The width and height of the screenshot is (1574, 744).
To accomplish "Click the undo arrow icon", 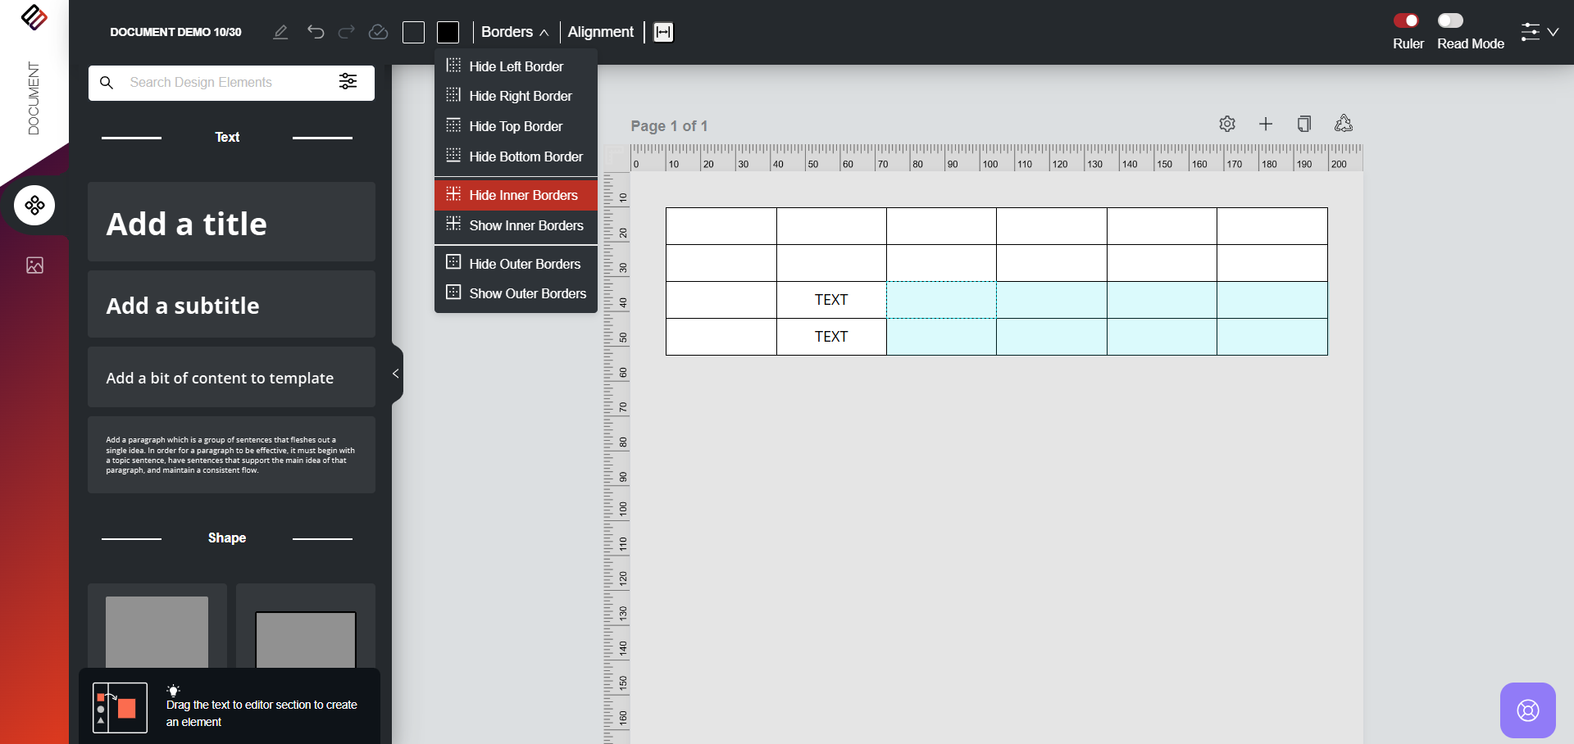I will (316, 32).
